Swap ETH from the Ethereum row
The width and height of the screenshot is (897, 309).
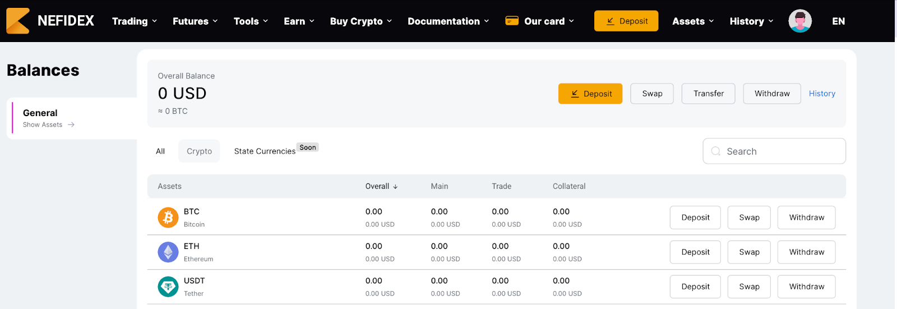pyautogui.click(x=749, y=252)
